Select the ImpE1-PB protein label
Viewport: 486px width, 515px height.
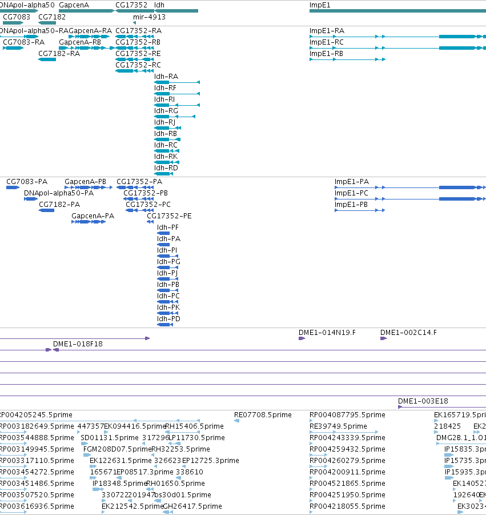pos(351,205)
